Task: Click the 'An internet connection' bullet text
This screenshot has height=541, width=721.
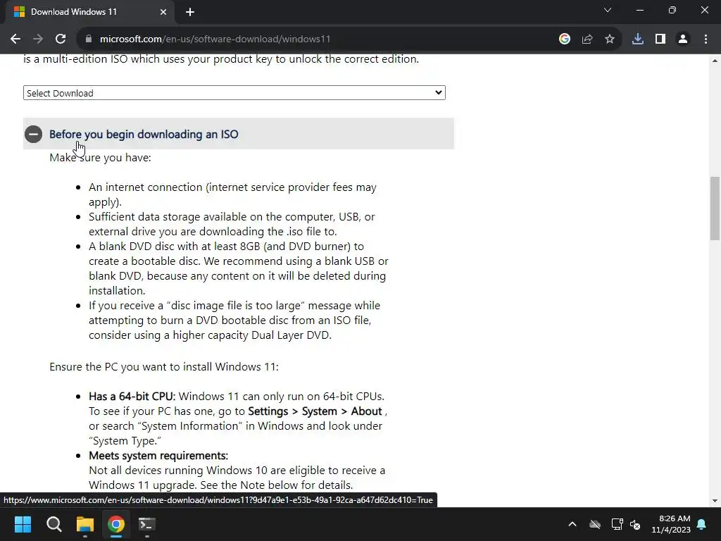Action: (232, 194)
